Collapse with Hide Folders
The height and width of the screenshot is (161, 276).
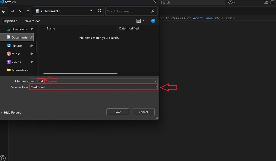(11, 113)
